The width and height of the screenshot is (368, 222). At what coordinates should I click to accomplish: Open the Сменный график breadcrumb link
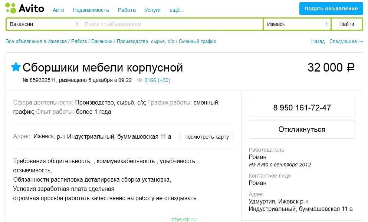(197, 42)
